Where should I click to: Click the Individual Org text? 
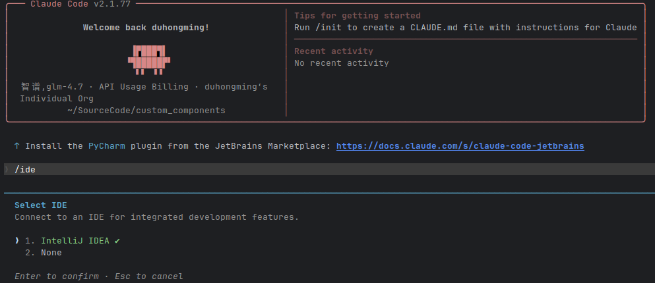57,99
